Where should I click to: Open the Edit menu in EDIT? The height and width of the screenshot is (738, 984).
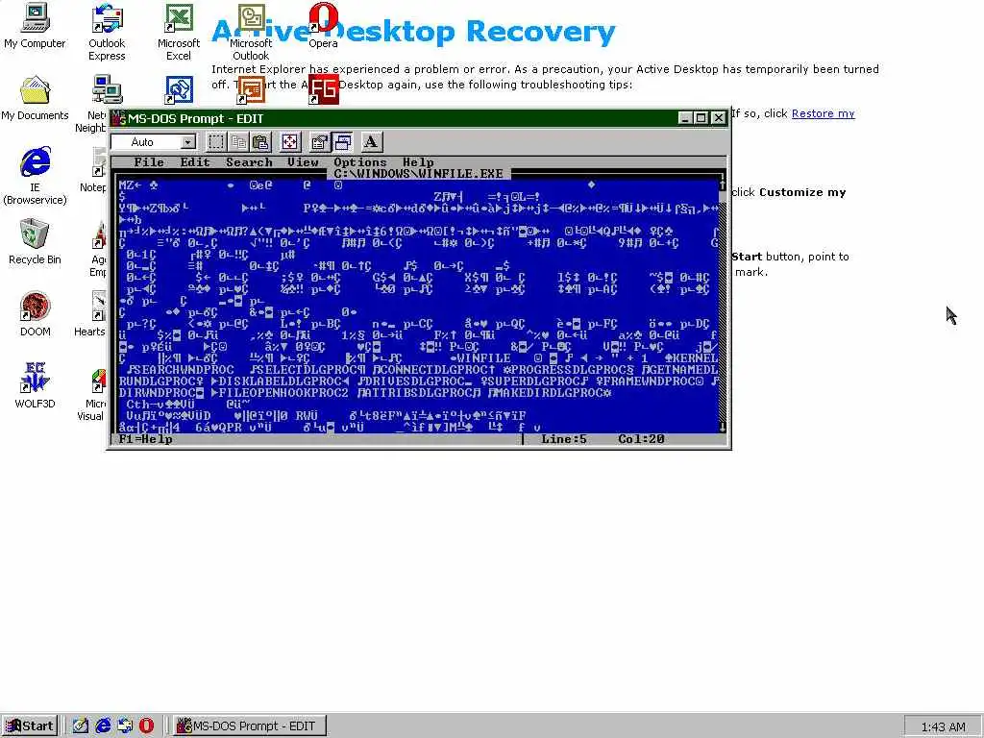195,161
